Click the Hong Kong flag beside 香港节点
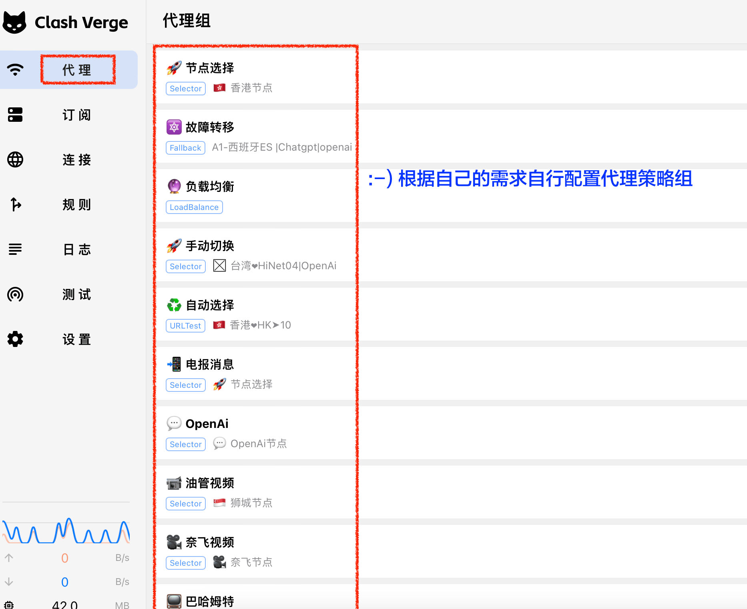 tap(219, 88)
